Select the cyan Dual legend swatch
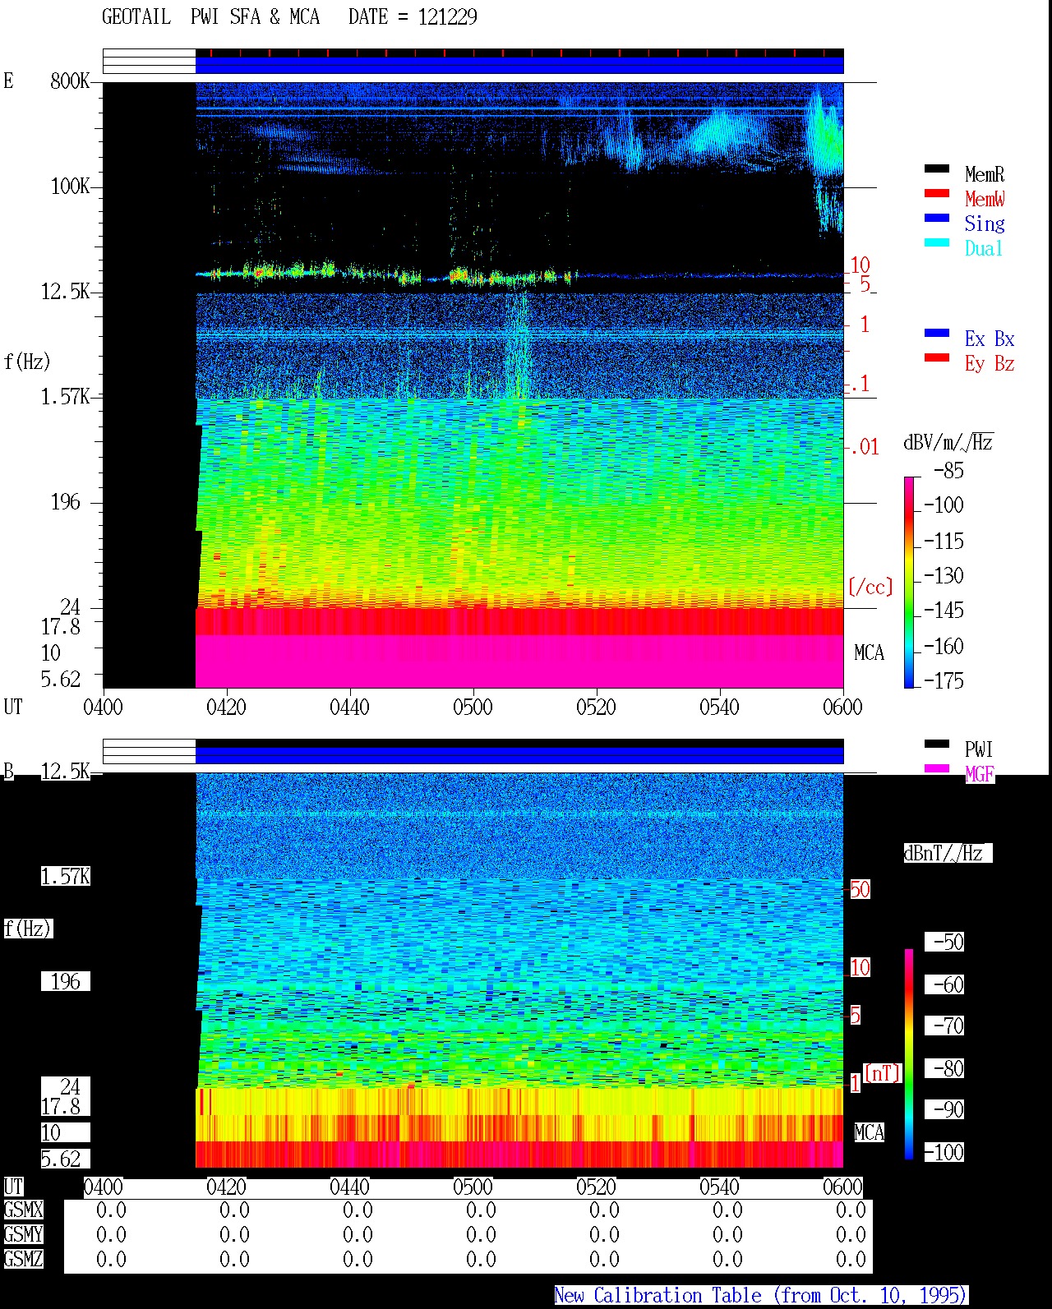This screenshot has width=1052, height=1309. [x=936, y=242]
